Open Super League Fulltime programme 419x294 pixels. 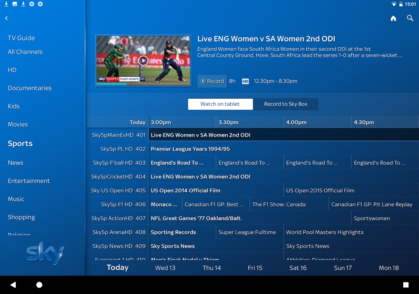tap(250, 232)
